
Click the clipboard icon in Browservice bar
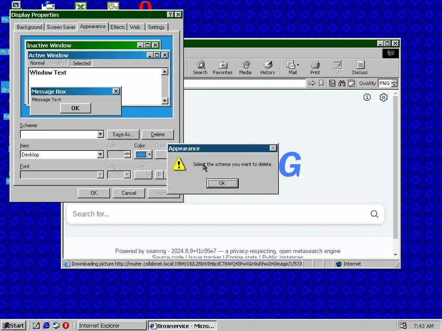point(351,83)
